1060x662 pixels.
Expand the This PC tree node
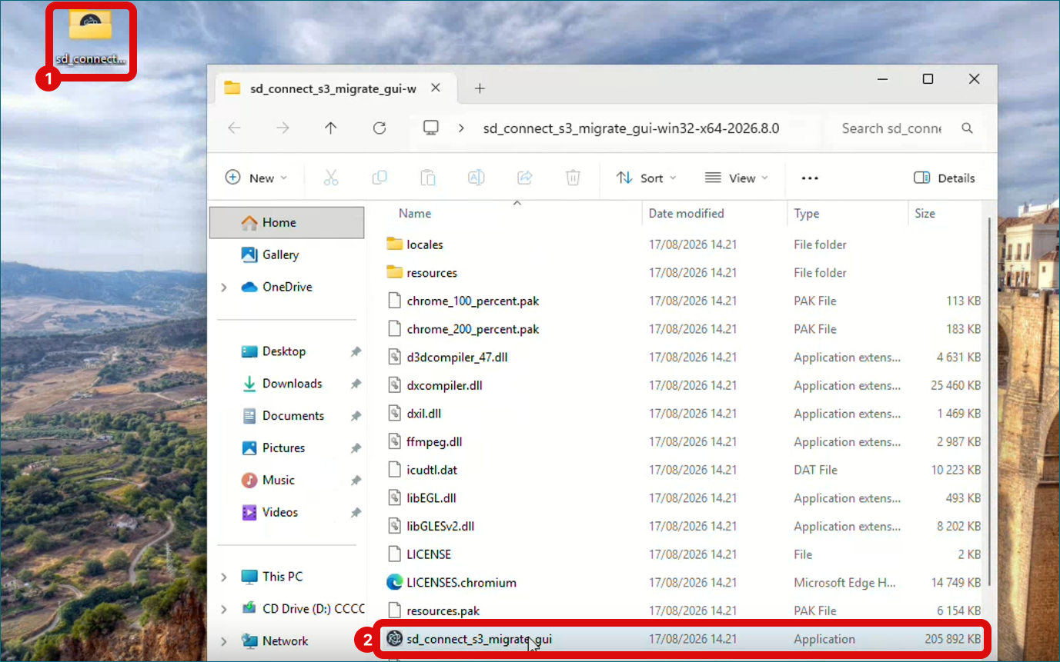point(224,577)
